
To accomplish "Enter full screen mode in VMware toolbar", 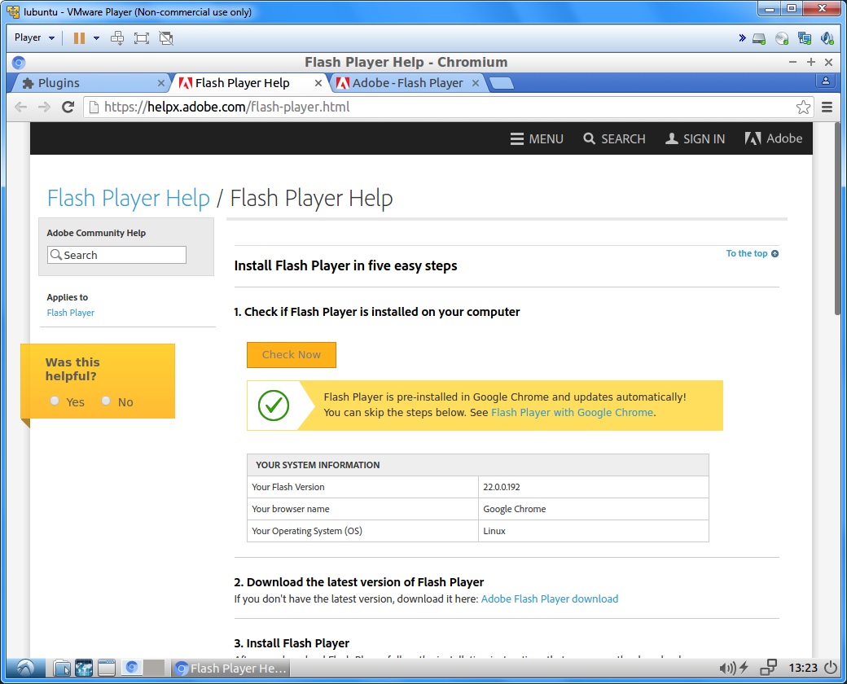I will tap(142, 37).
